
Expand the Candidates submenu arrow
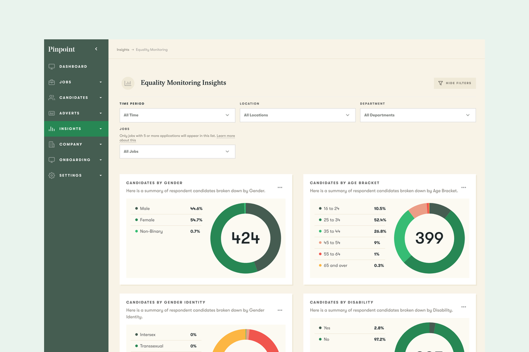pyautogui.click(x=100, y=98)
